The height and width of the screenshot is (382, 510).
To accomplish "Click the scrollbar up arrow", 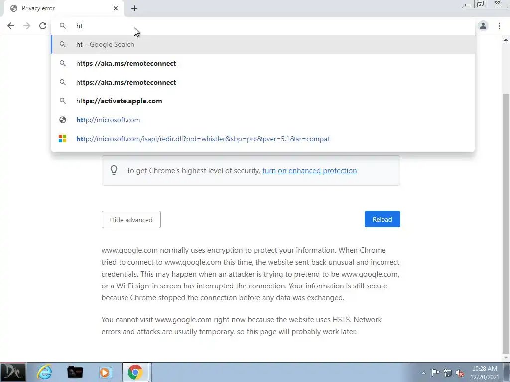I will (506, 40).
